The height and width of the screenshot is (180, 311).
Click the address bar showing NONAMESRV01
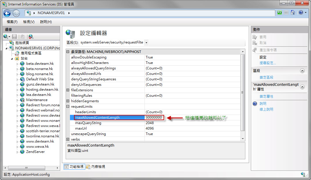tap(150, 13)
